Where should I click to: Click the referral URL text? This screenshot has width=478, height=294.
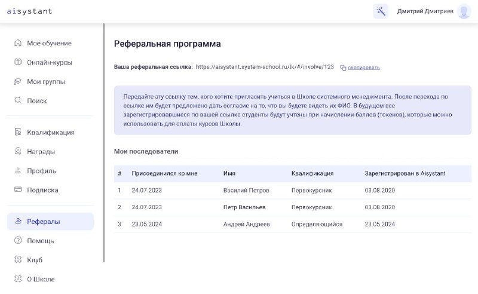[265, 67]
